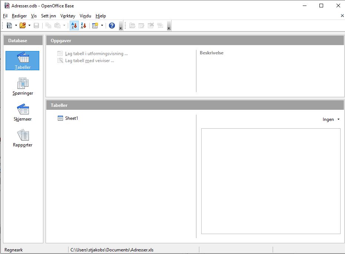The height and width of the screenshot is (254, 345).
Task: Minimize the OpenOffice Base window
Action: 305,6
